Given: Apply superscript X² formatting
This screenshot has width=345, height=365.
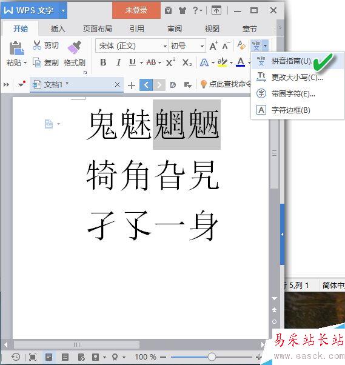Looking at the screenshot, I should click(170, 62).
